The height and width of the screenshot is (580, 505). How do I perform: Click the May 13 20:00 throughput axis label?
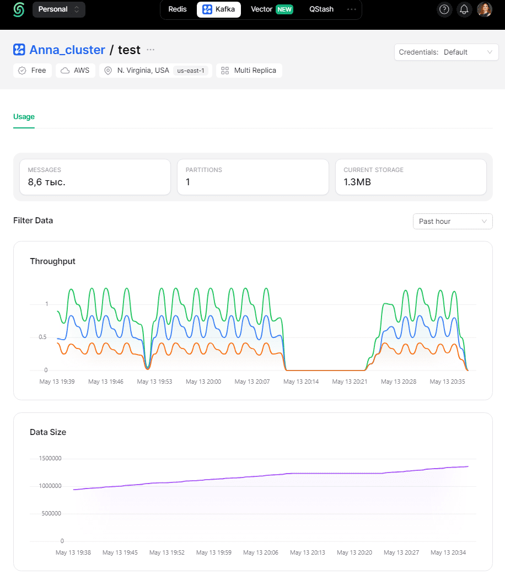pyautogui.click(x=203, y=382)
